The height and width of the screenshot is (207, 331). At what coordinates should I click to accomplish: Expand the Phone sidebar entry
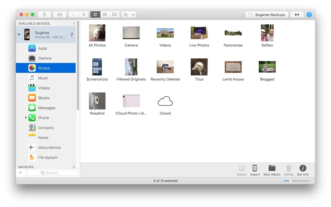coord(25,118)
